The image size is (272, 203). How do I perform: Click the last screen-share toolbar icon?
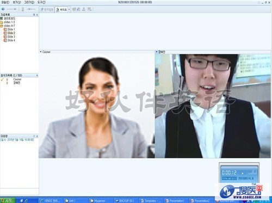(89, 9)
